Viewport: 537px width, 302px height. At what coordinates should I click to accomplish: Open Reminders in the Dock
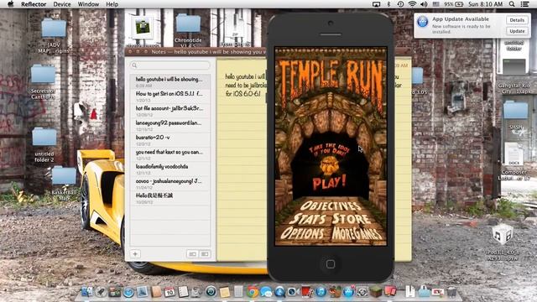[183, 292]
